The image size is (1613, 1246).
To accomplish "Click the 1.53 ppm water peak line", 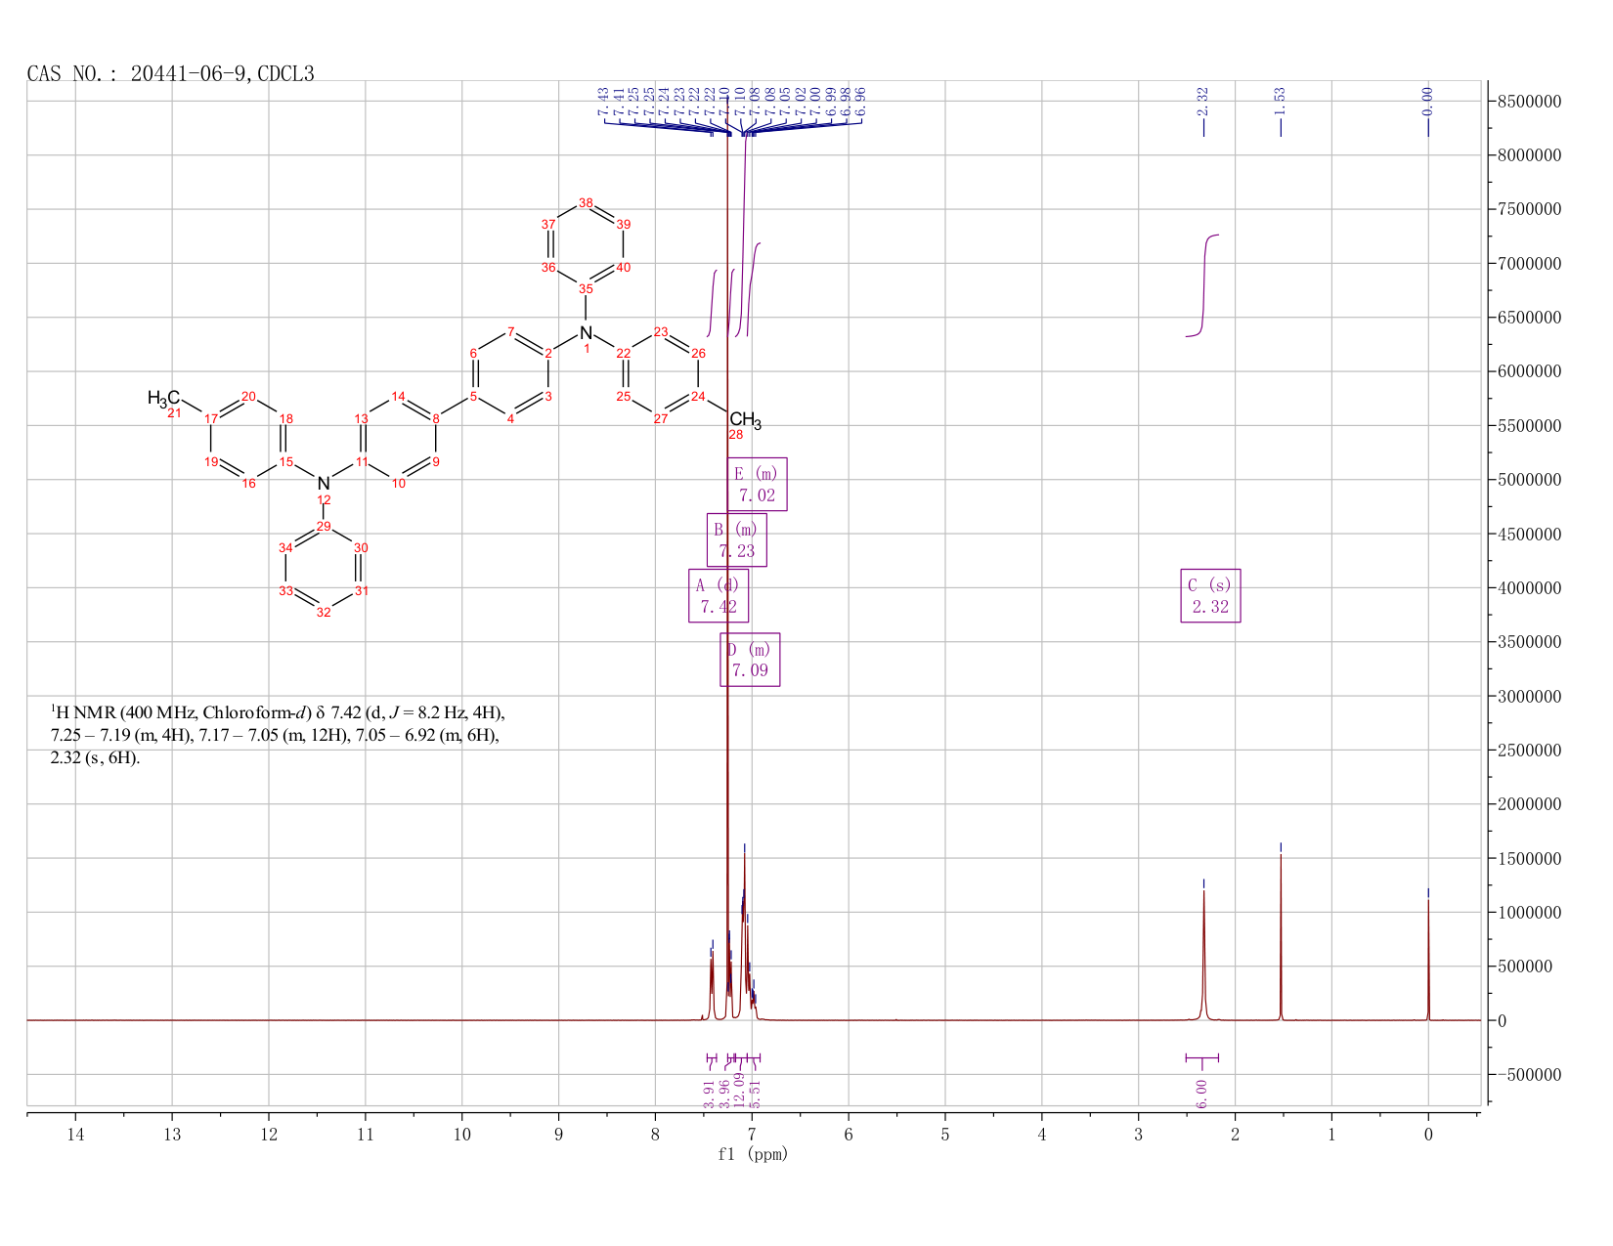I will point(1281,936).
